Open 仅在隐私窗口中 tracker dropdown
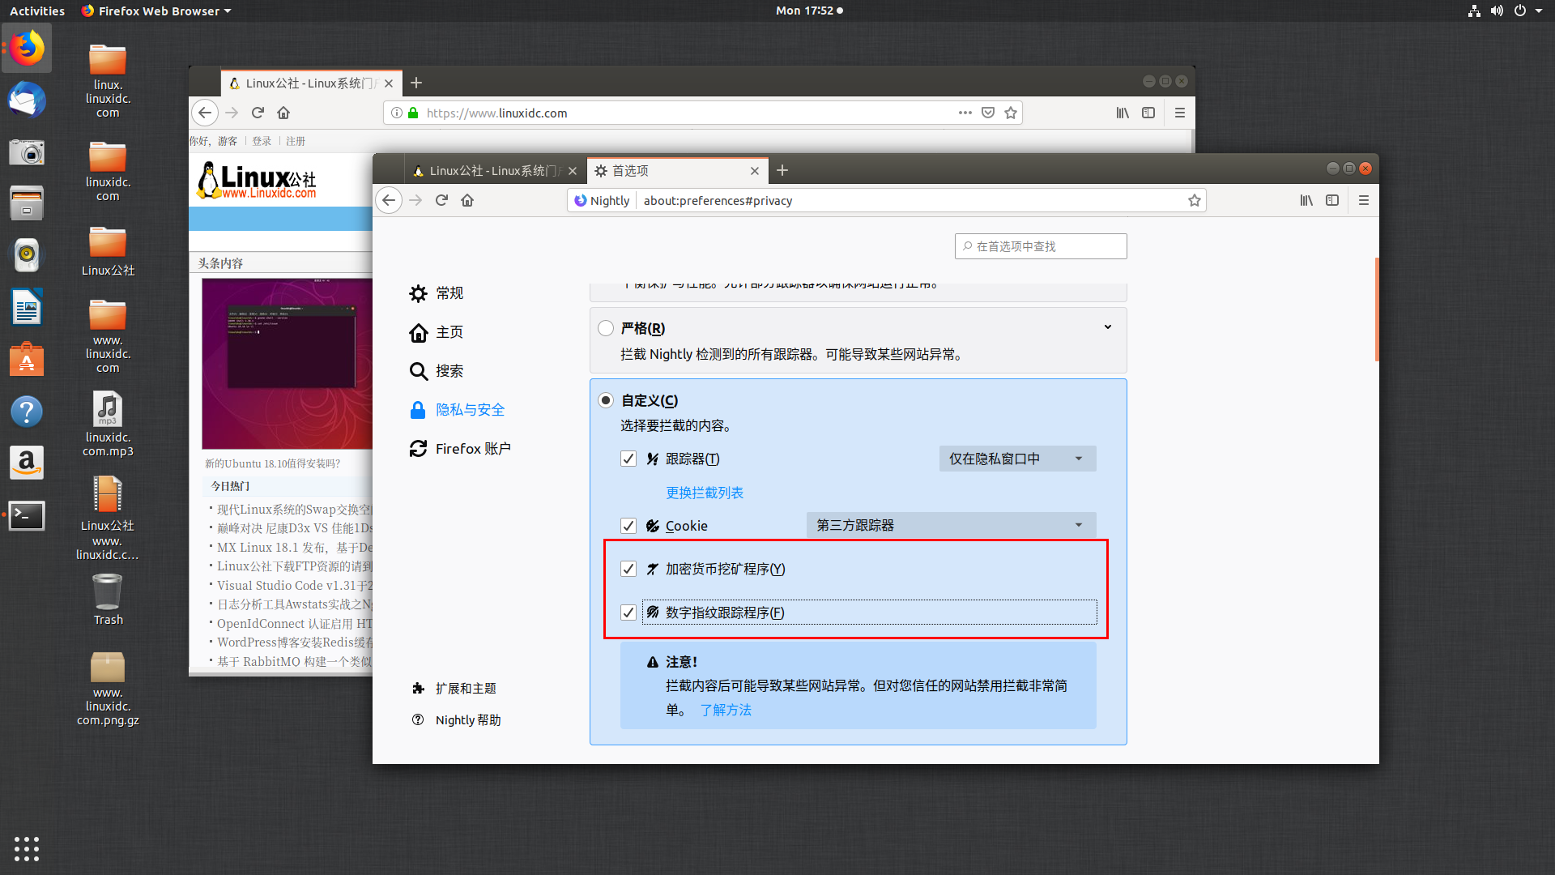1555x875 pixels. click(1017, 459)
